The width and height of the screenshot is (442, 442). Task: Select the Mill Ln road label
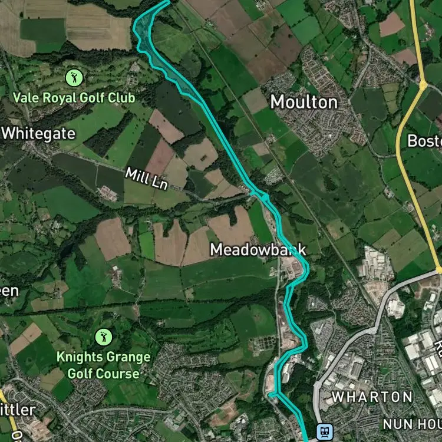click(x=146, y=178)
